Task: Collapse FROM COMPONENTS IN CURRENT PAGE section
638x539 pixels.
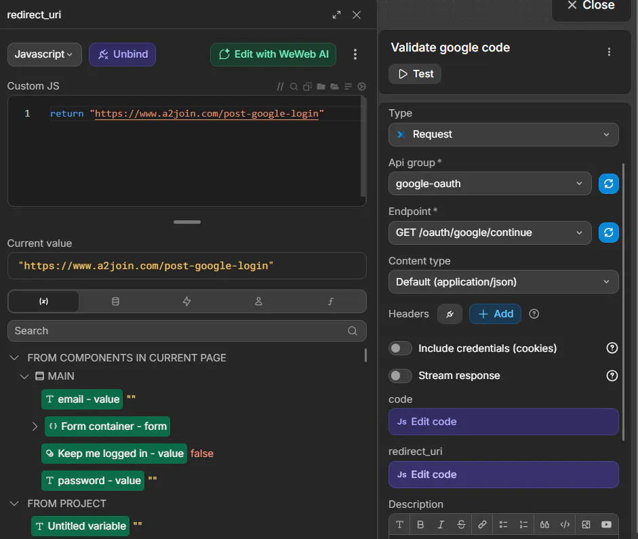Action: (x=14, y=358)
